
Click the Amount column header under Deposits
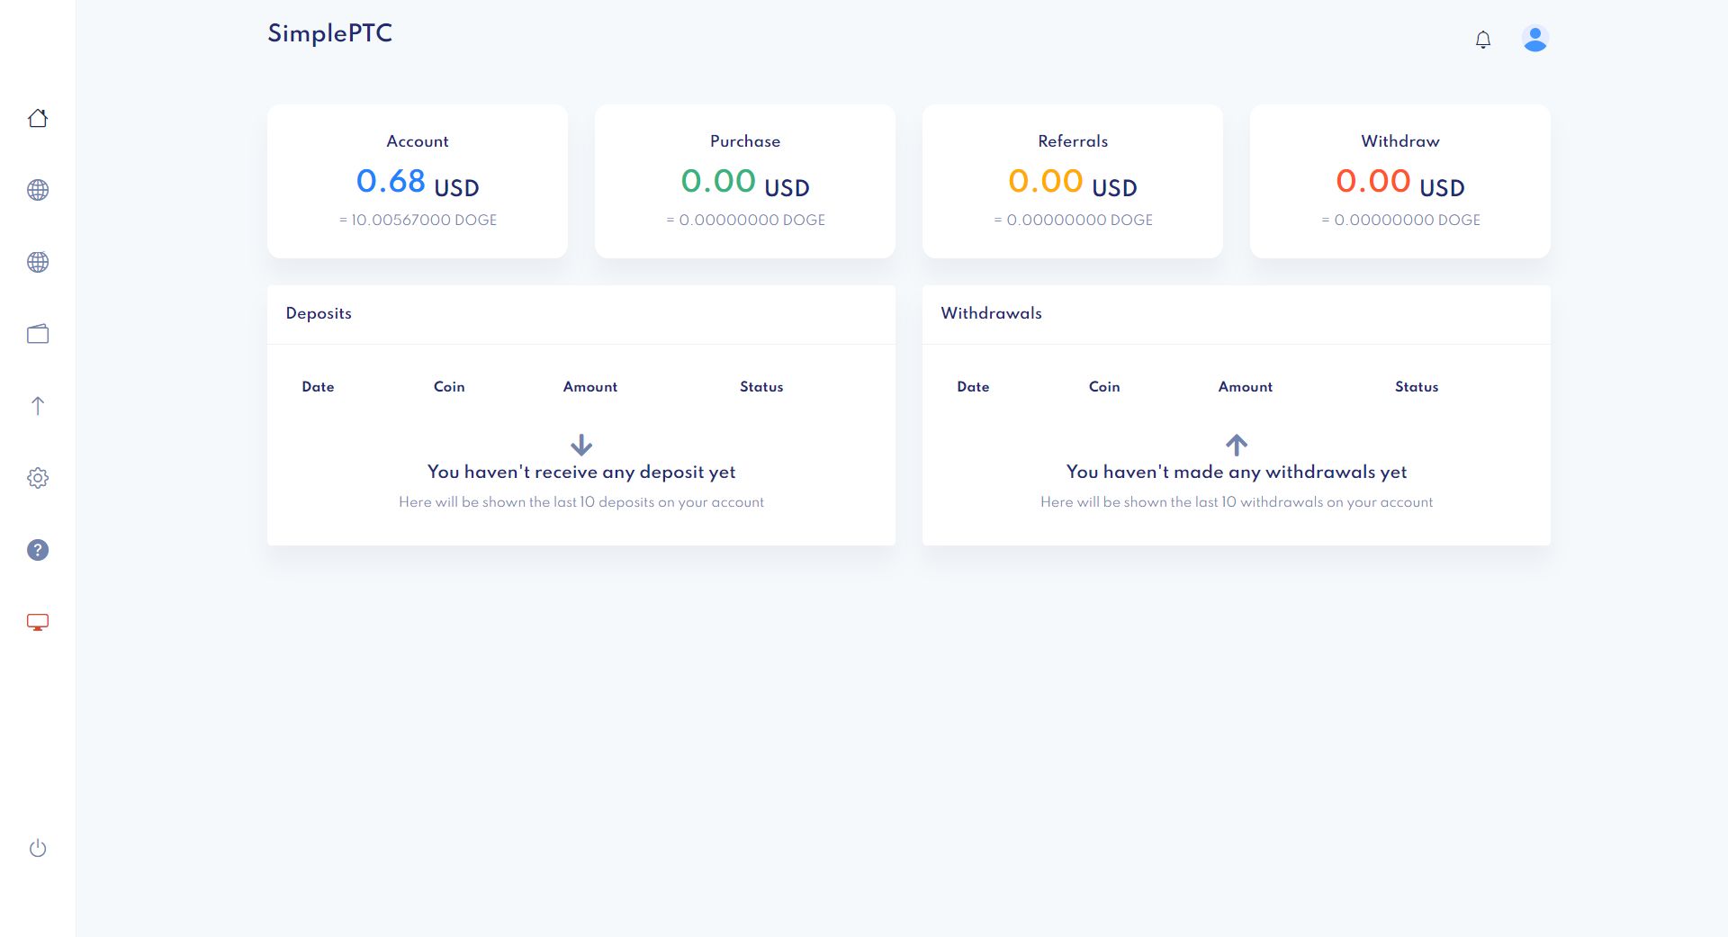point(590,387)
